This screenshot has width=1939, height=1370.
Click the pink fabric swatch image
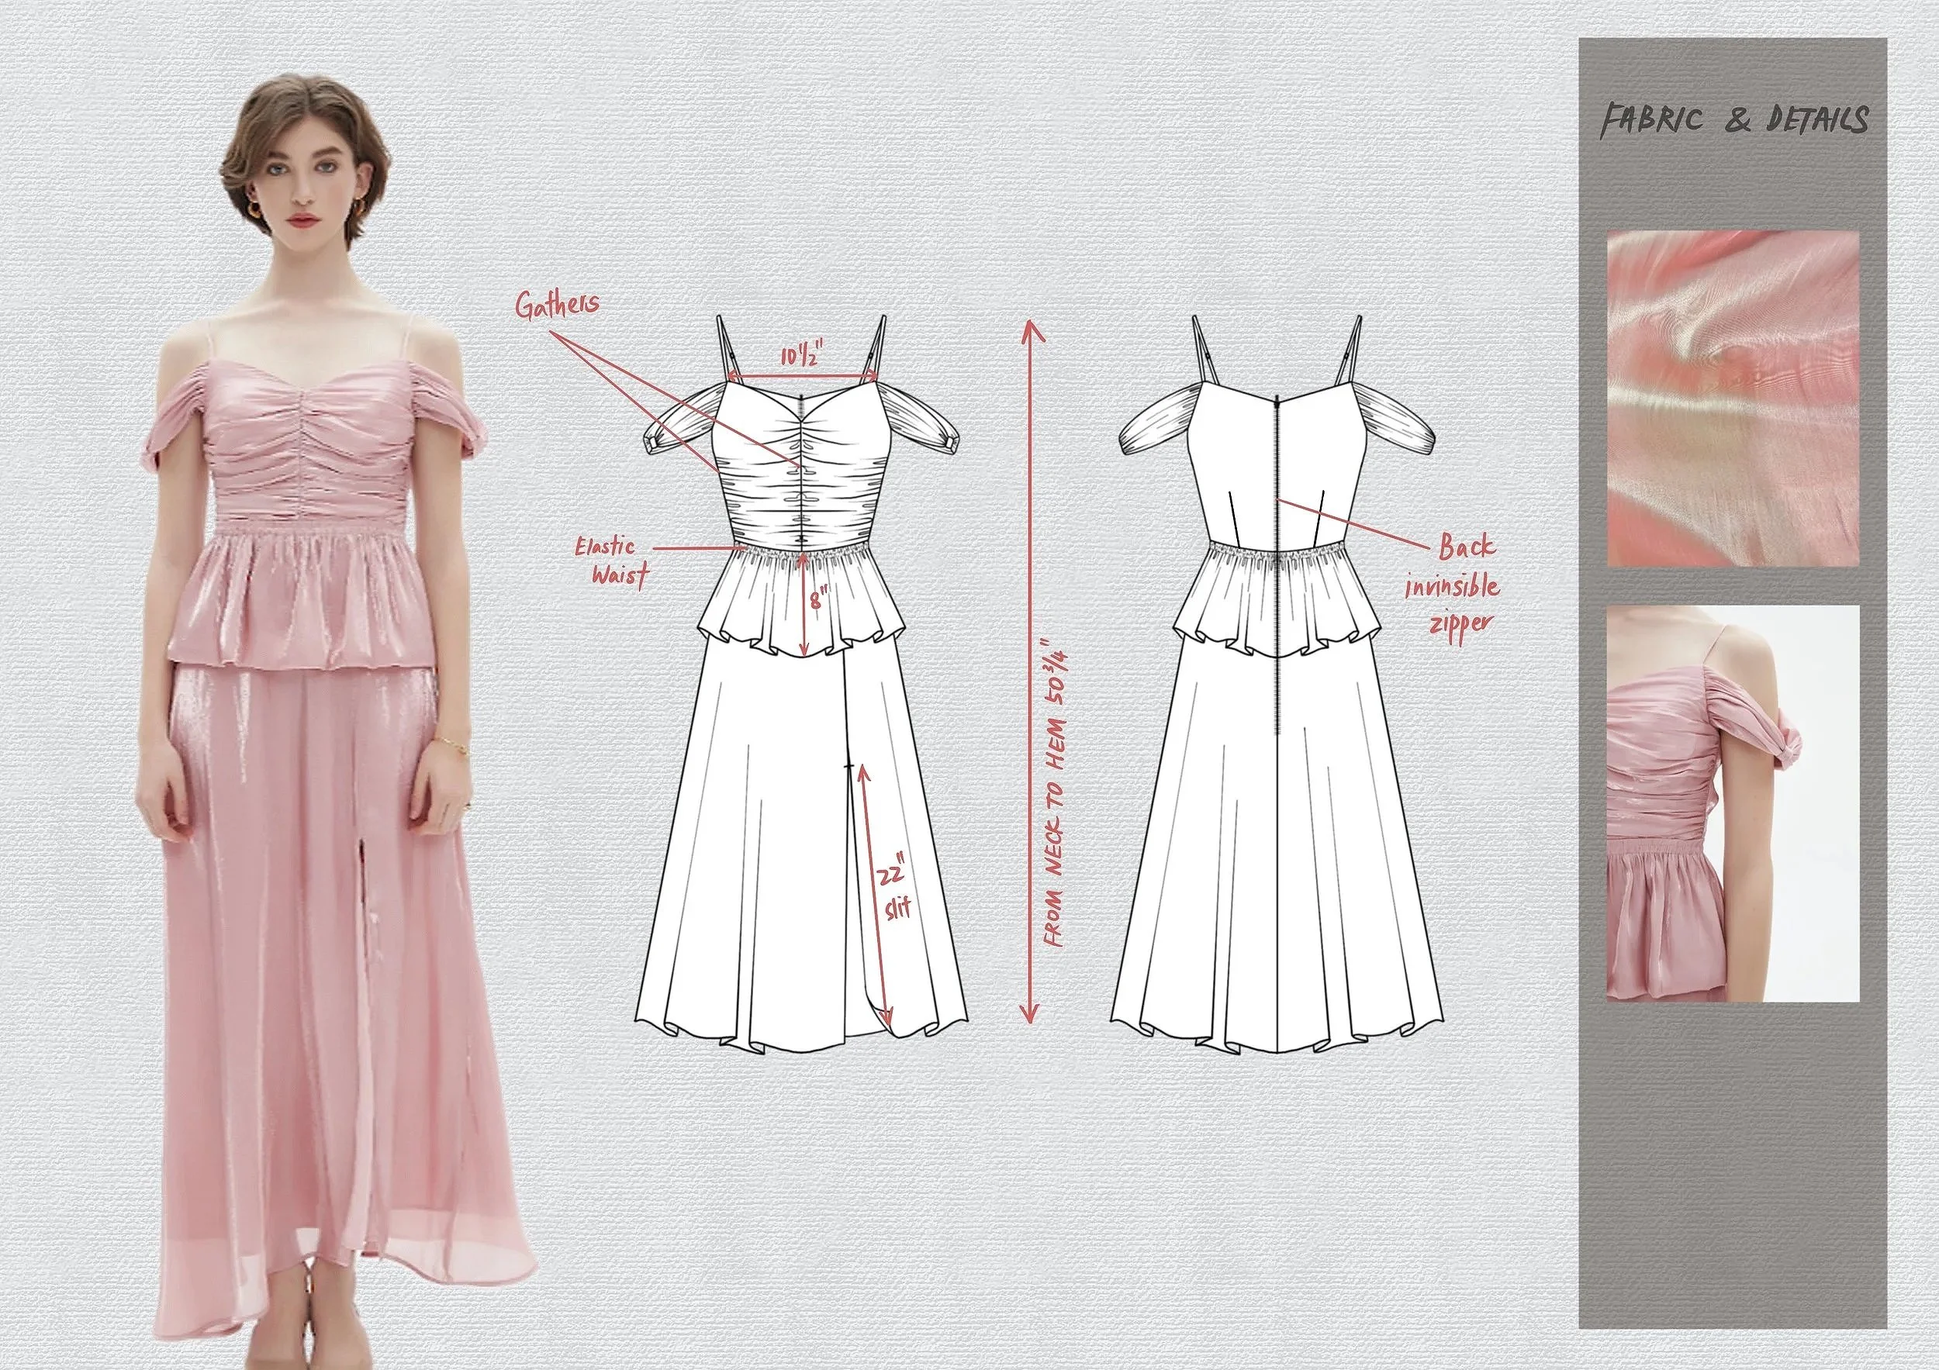1732,398
